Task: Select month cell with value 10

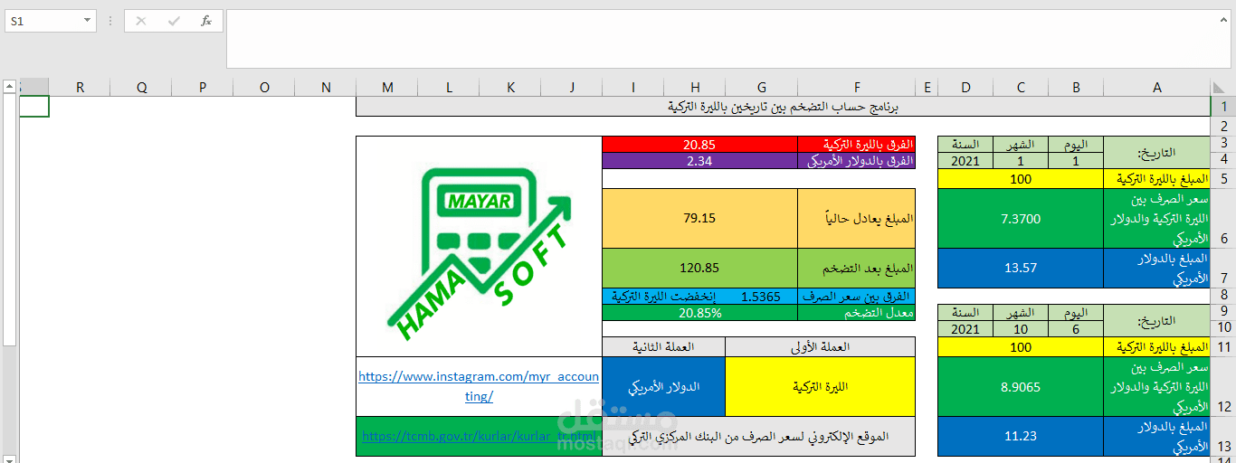Action: click(x=1021, y=329)
